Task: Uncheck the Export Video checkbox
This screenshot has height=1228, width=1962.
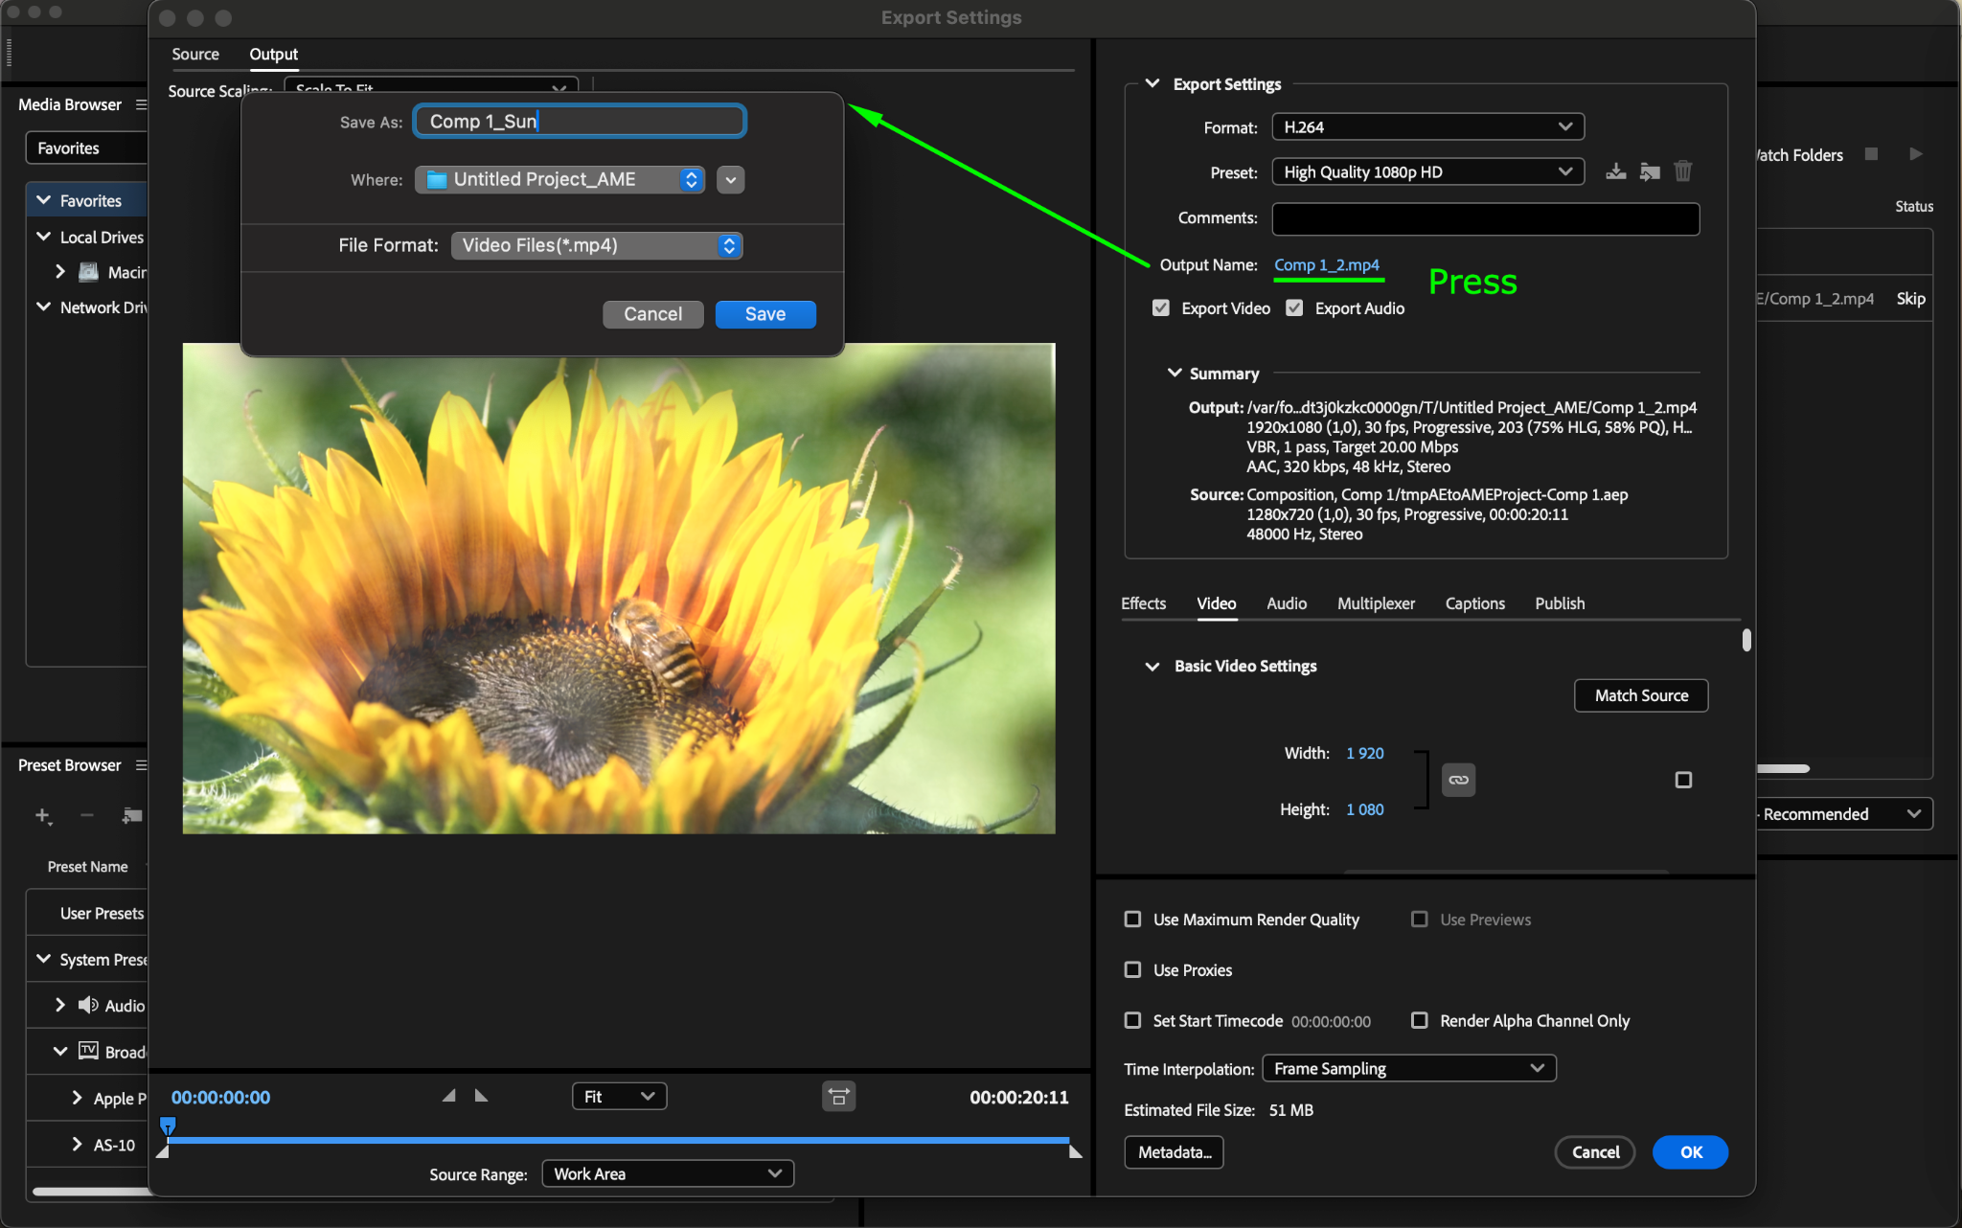Action: [x=1161, y=308]
